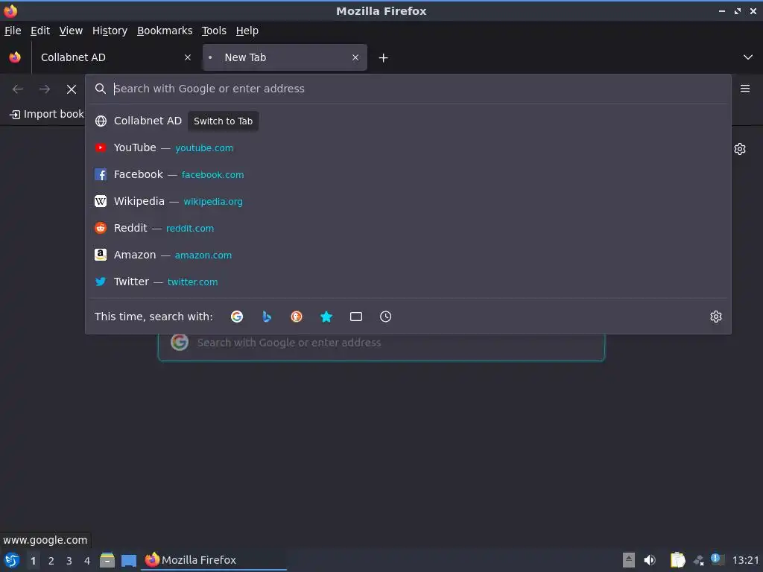Click the Switch to Tab button

coord(224,121)
